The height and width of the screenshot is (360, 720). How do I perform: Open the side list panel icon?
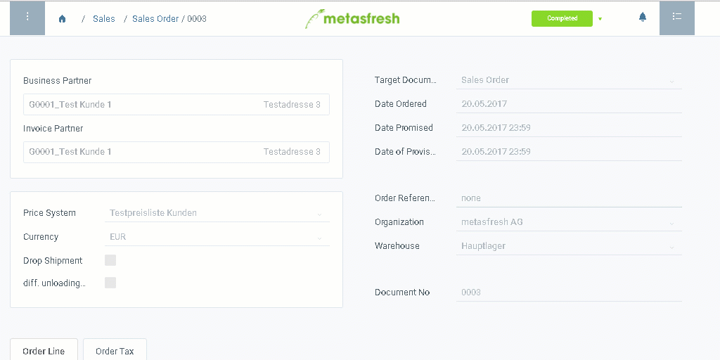pos(677,18)
